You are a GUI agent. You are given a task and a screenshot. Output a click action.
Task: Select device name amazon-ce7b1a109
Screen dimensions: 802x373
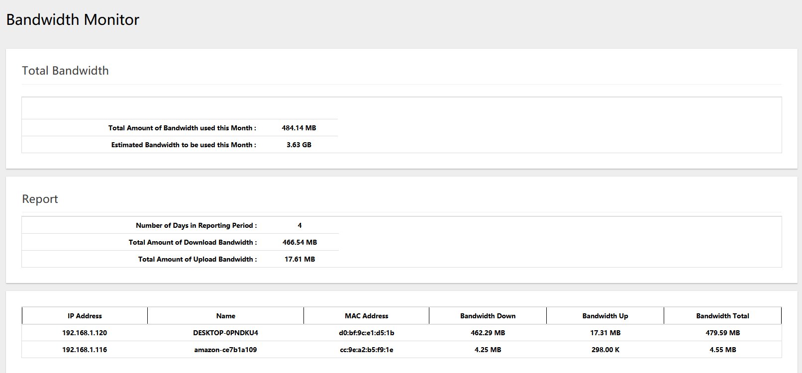226,350
